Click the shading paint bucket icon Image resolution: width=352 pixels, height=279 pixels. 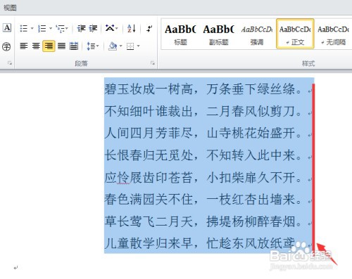click(x=113, y=46)
